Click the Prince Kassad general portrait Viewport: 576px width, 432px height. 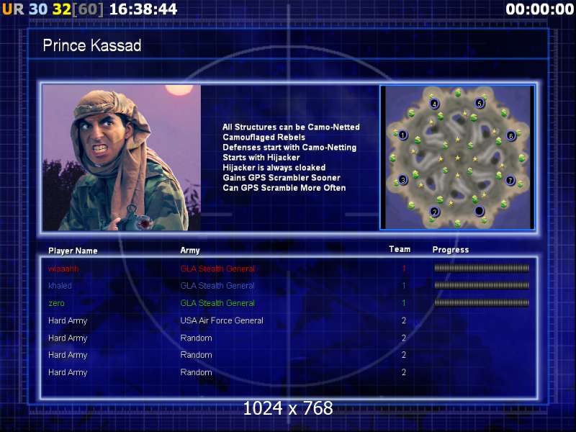(122, 158)
